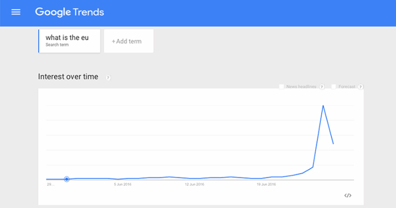
Task: Click the truncated '29...' axis label
Action: click(x=50, y=185)
